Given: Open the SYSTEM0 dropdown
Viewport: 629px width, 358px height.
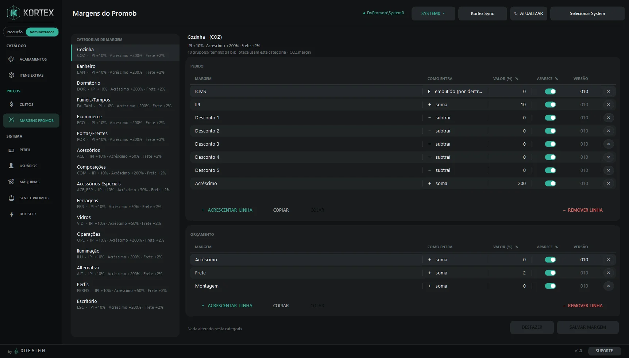Looking at the screenshot, I should coord(433,14).
